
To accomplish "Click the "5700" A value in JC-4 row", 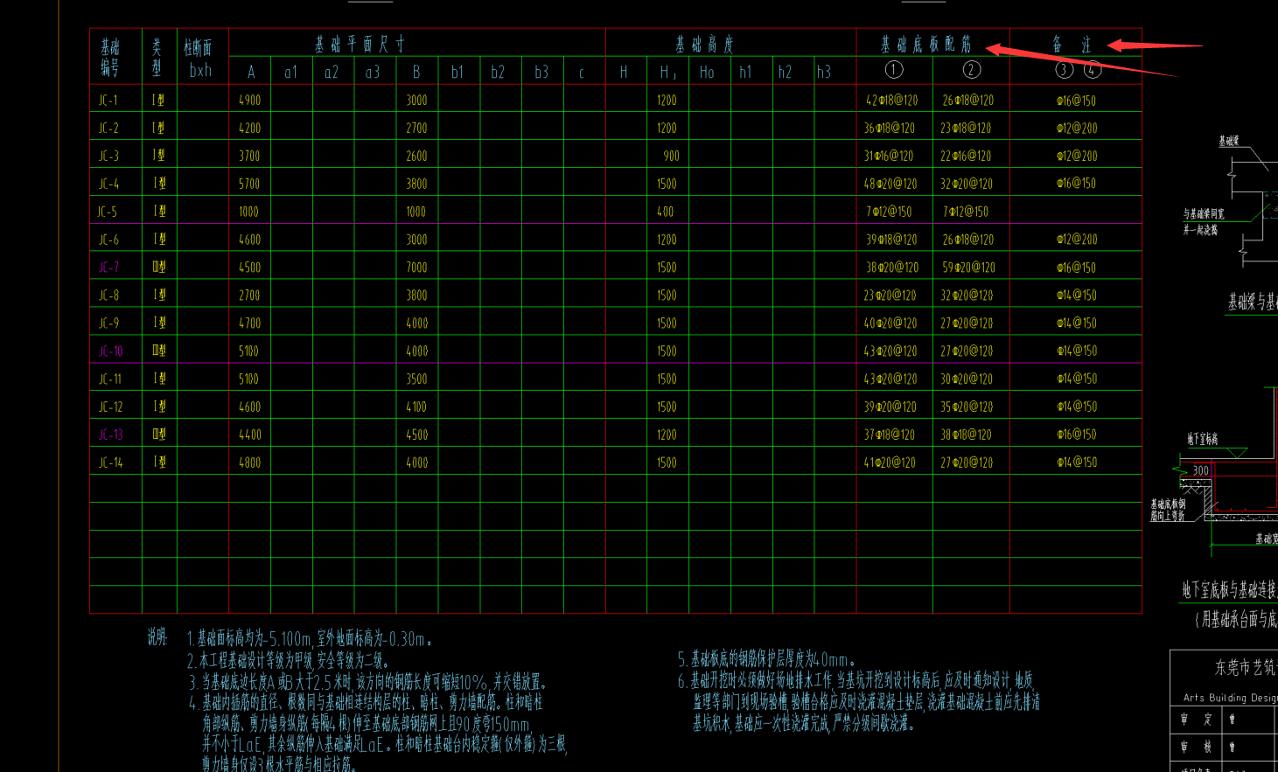I will click(x=249, y=184).
